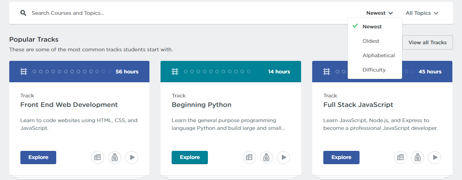Click money bag icon on Front End Web Development card
Screen dimensions: 462x180
coord(115,157)
